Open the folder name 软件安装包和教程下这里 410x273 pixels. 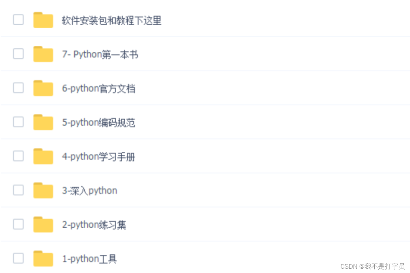click(112, 21)
